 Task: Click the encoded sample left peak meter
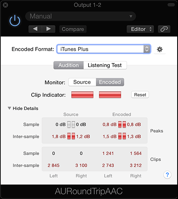120,124
